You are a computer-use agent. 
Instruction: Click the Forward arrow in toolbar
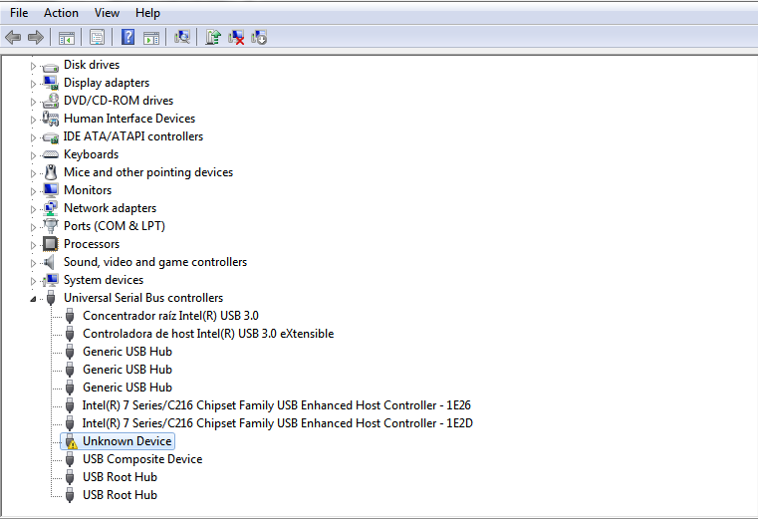(35, 38)
